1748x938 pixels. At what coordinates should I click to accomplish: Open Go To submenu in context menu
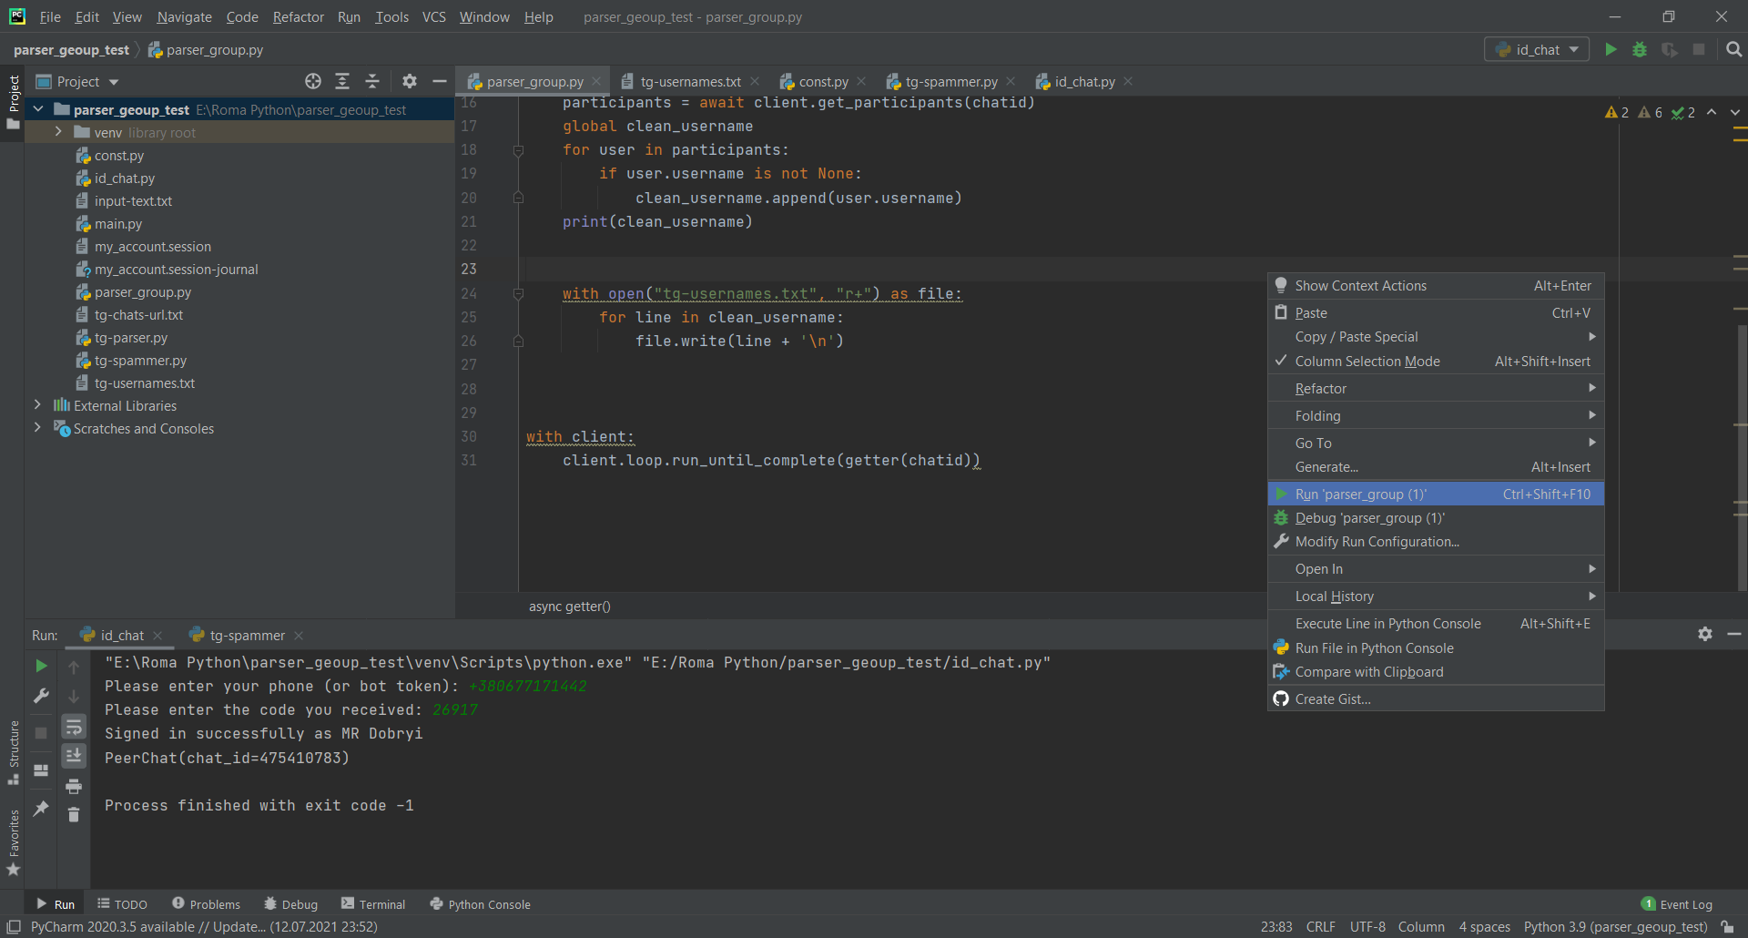1436,444
